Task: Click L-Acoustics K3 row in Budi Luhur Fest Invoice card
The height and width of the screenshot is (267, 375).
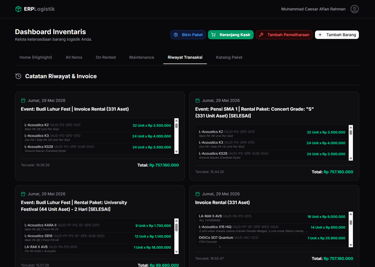Action: (x=98, y=138)
